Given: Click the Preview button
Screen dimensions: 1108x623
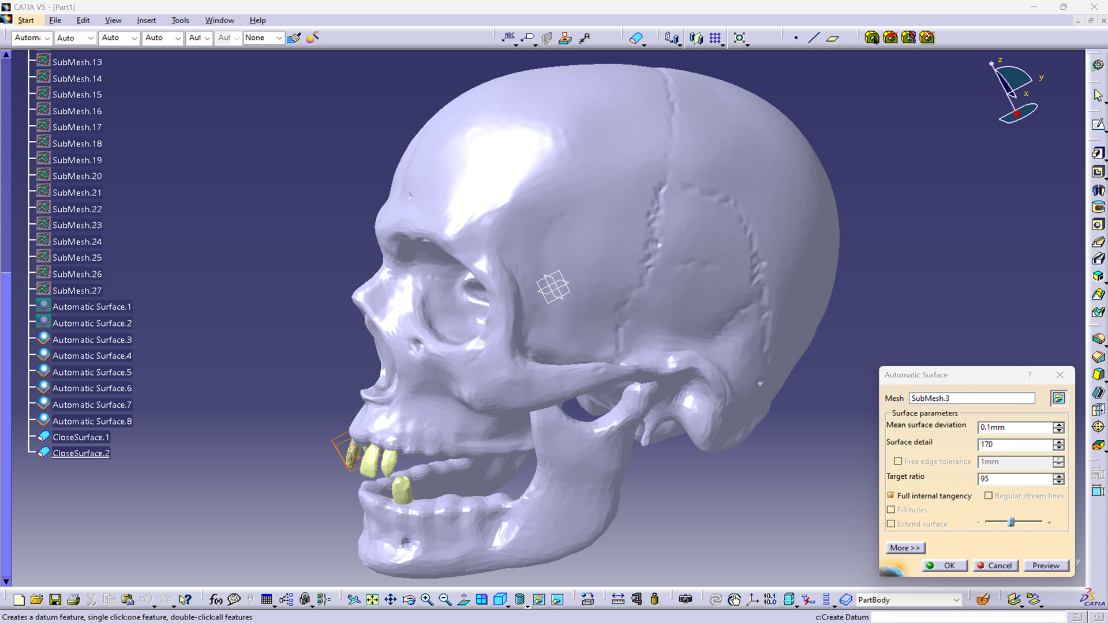Looking at the screenshot, I should 1046,566.
